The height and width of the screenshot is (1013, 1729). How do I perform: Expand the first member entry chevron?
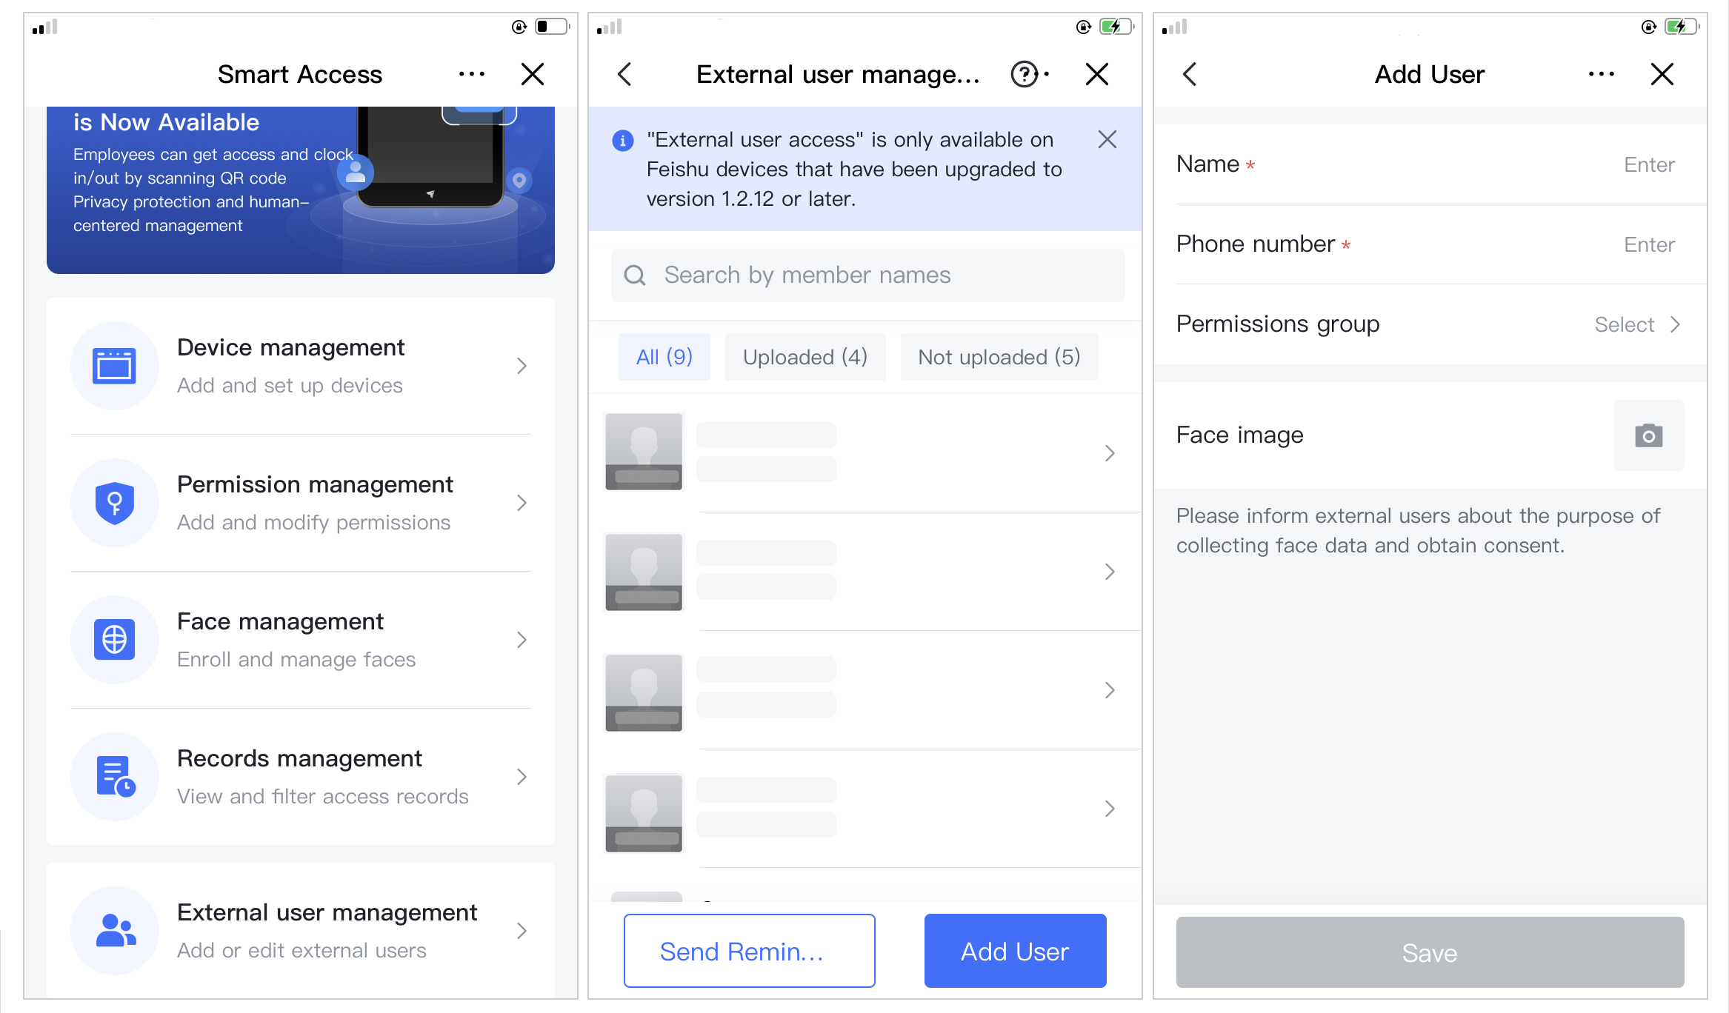[x=1109, y=452]
